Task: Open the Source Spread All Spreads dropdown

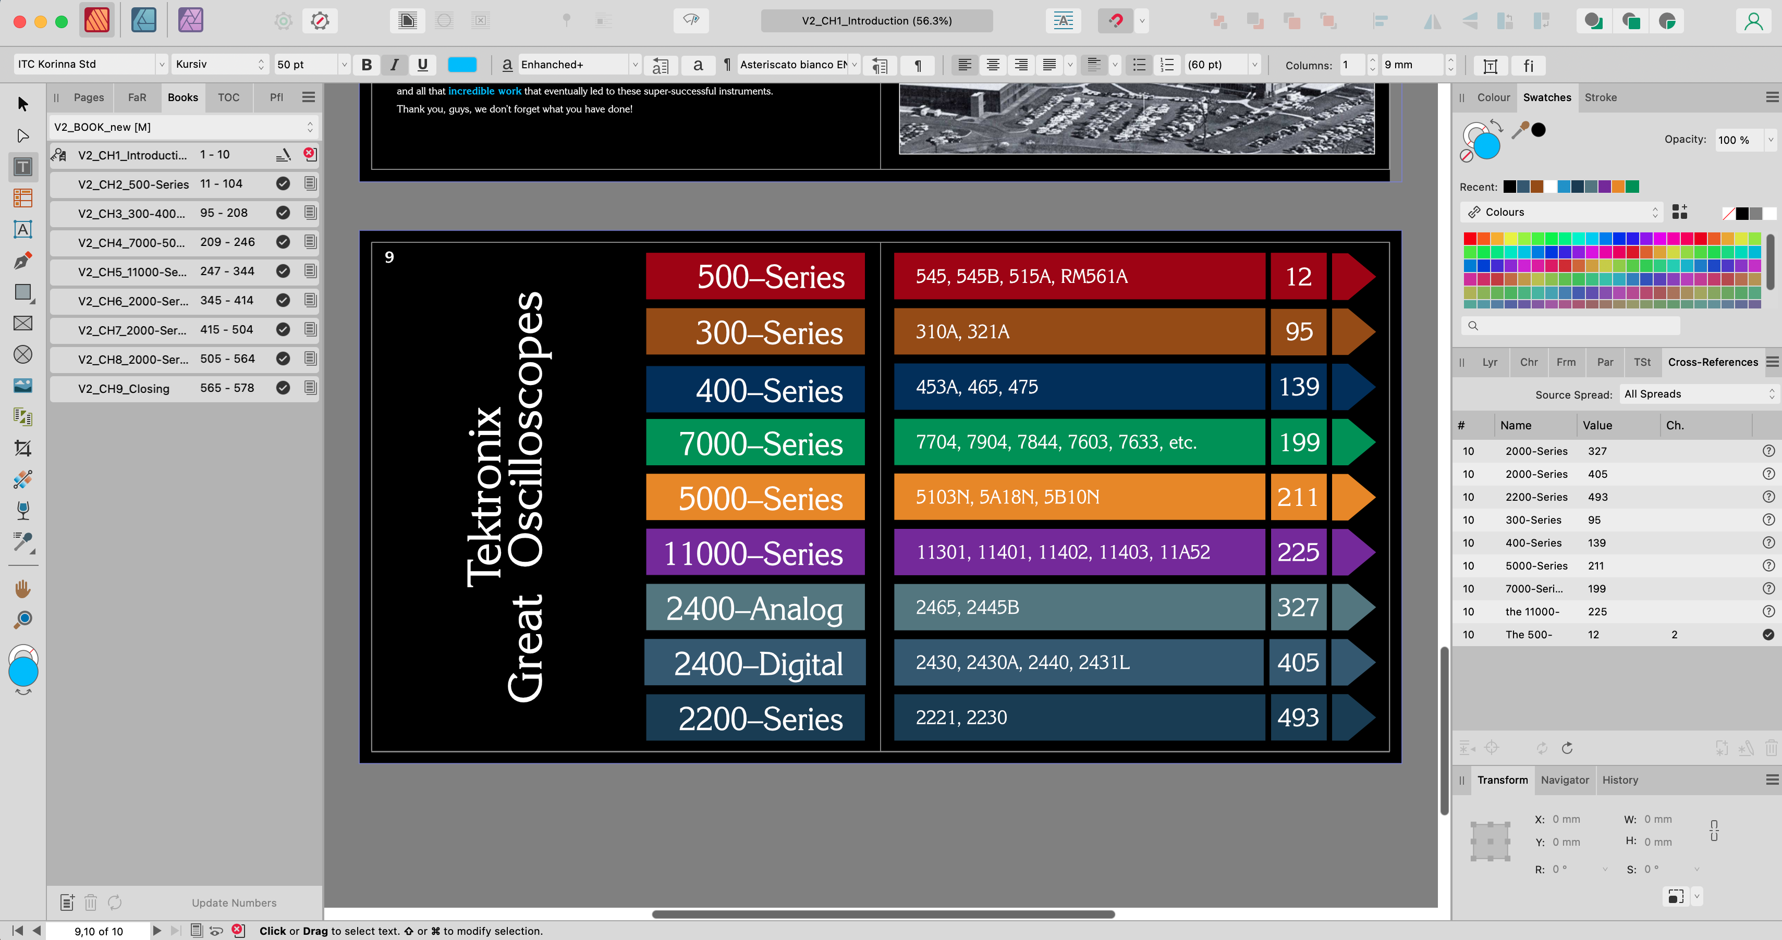Action: [x=1699, y=394]
